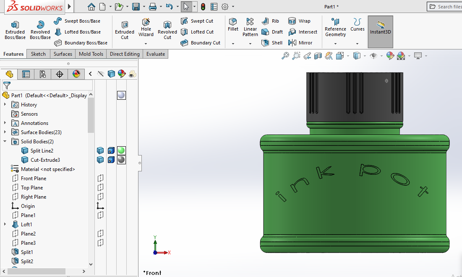Select the Revolved Boss/Base tool
Screen dimensions: 462x277
click(x=40, y=30)
